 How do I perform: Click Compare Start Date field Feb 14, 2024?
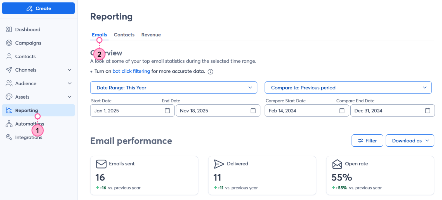307,111
